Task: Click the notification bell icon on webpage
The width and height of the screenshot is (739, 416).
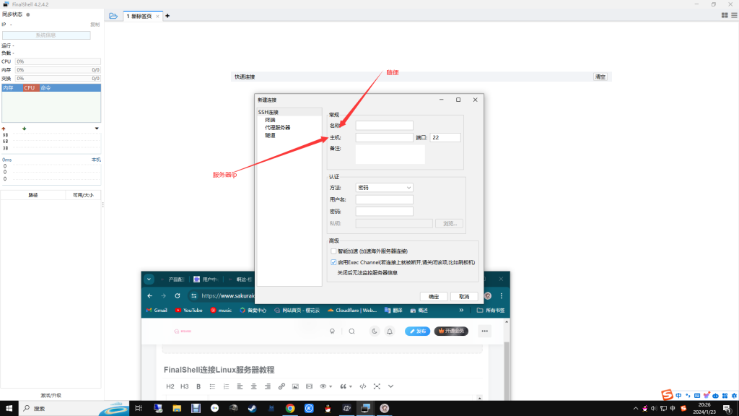Action: point(390,331)
